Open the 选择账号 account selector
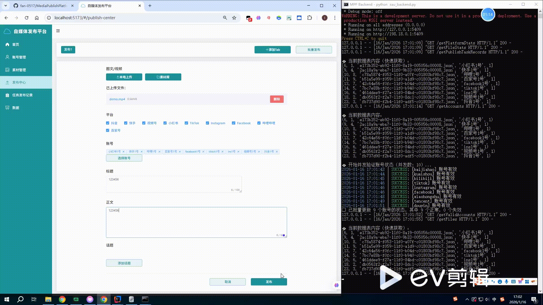 coord(124,158)
